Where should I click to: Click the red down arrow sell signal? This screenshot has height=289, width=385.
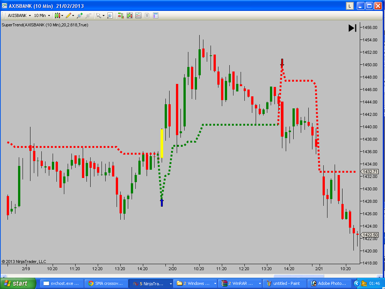pyautogui.click(x=282, y=63)
